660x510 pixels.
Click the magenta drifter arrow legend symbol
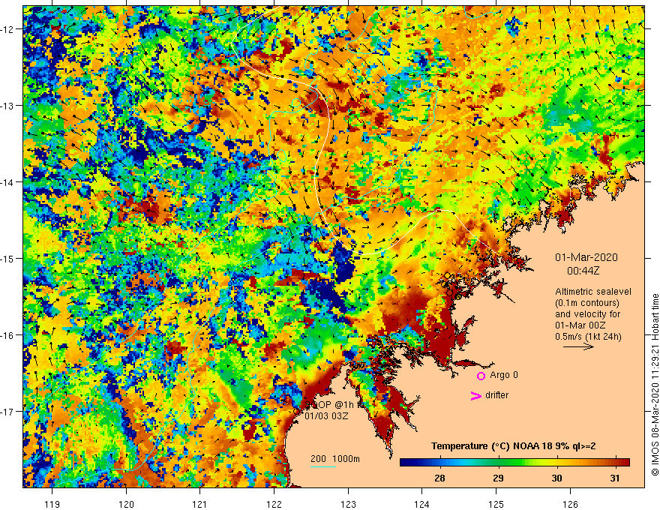[475, 395]
